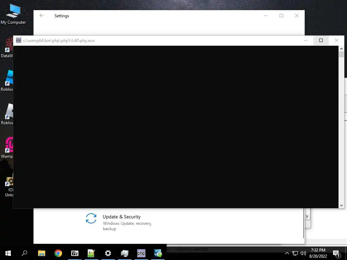Click the php console title bar icon
Screen dimensions: 347x260
19,40
